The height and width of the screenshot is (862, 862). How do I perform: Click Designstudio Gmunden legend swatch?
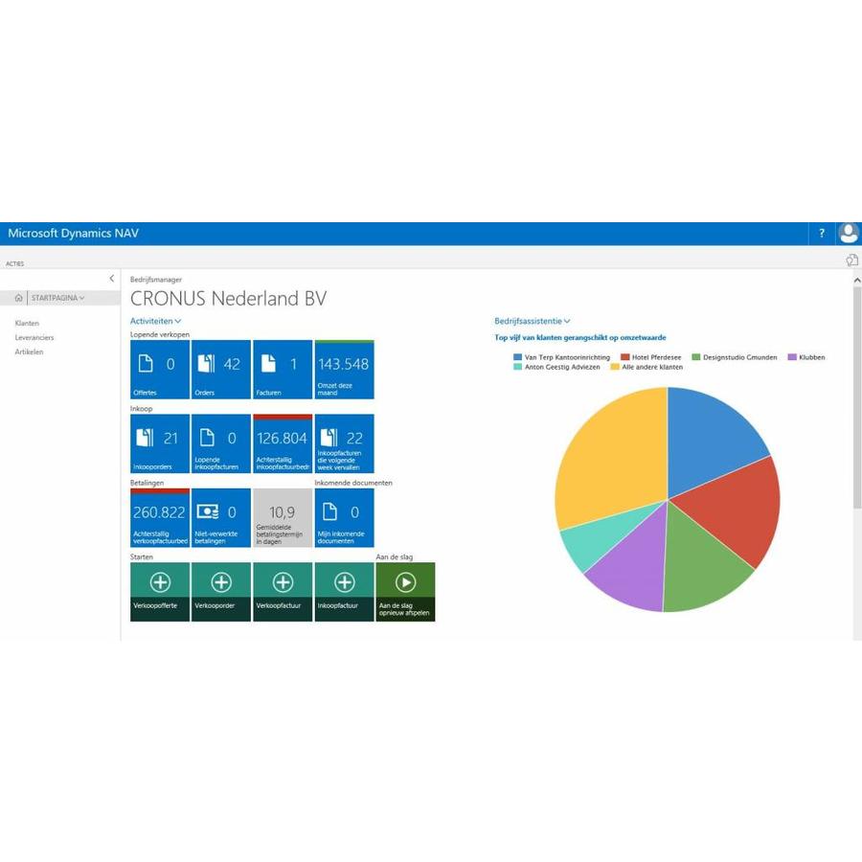[x=696, y=357]
